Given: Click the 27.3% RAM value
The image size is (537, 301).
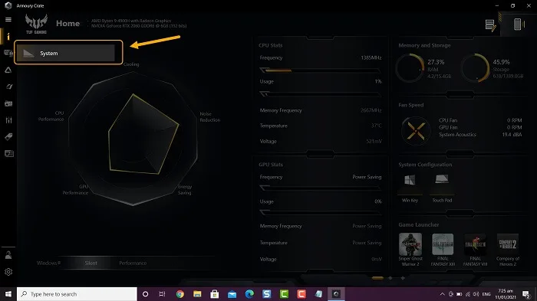Looking at the screenshot, I should point(436,62).
